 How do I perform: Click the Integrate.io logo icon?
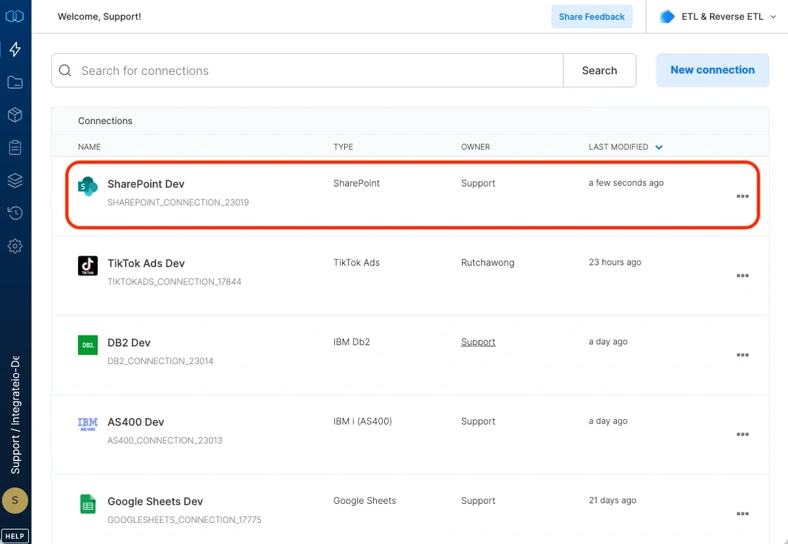(14, 16)
